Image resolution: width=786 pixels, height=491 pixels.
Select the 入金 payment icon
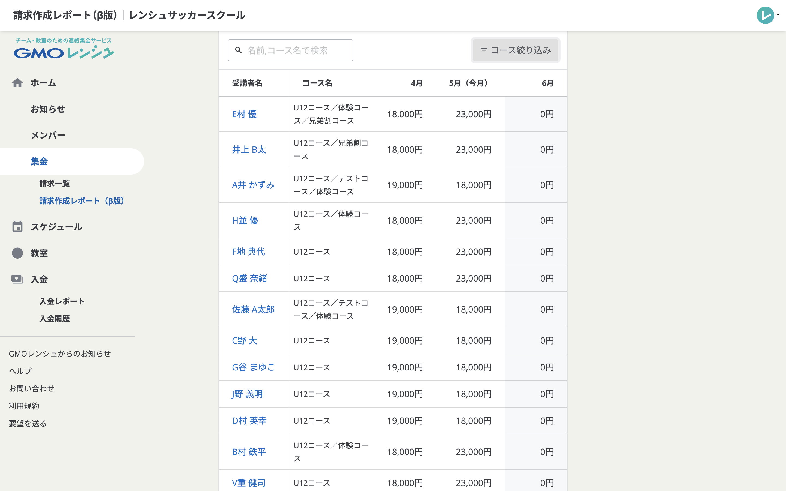17,279
